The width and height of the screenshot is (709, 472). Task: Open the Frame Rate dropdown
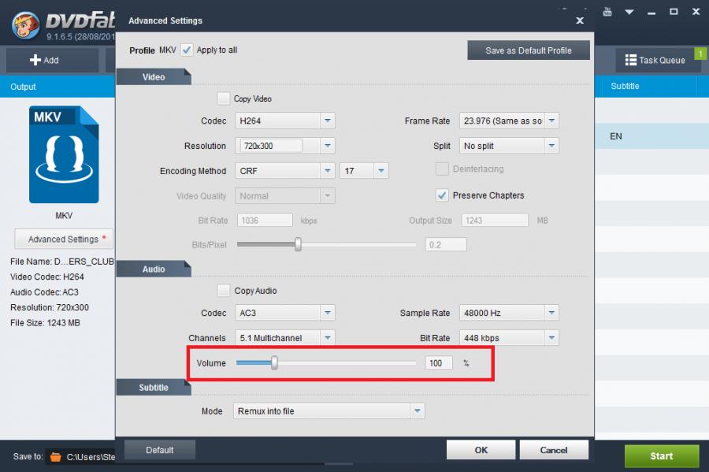pyautogui.click(x=551, y=121)
